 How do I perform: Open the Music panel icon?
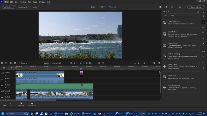203,62
